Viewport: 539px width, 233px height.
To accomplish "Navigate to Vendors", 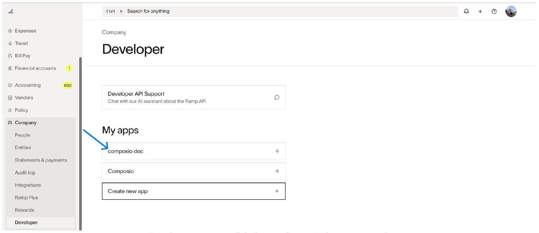I will 24,98.
